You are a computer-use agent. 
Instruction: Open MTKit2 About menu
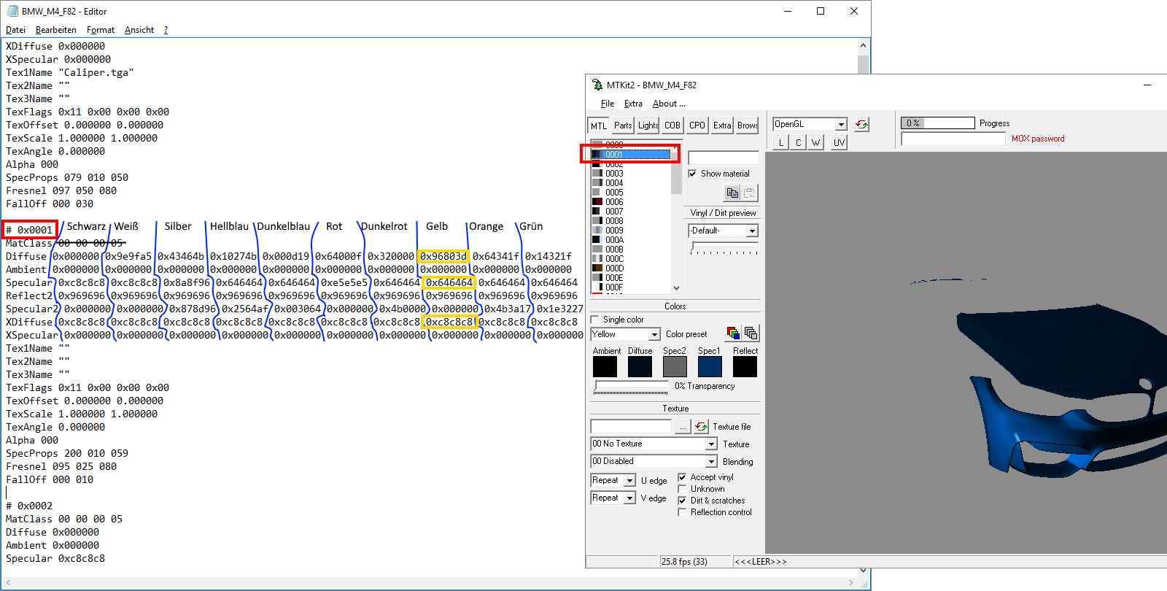pos(669,104)
